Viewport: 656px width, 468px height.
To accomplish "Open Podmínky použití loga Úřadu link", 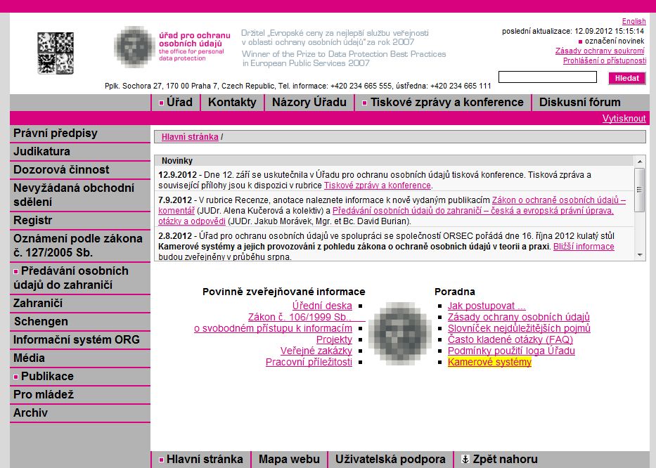I will coord(511,351).
